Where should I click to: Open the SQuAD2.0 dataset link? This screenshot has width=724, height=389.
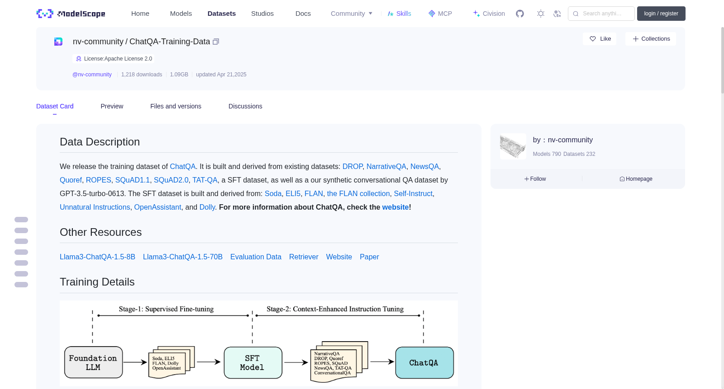(x=171, y=180)
